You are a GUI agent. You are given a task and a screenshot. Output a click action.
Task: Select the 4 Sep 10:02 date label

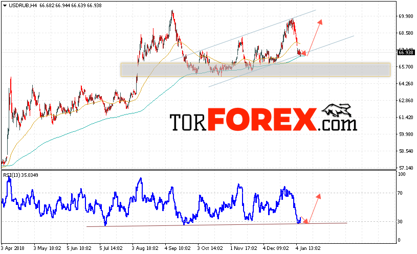pos(178,248)
